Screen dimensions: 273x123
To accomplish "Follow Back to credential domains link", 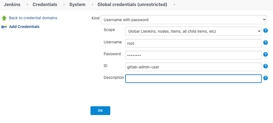I will pyautogui.click(x=33, y=18).
